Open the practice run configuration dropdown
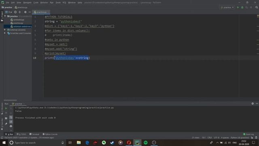 227,7
